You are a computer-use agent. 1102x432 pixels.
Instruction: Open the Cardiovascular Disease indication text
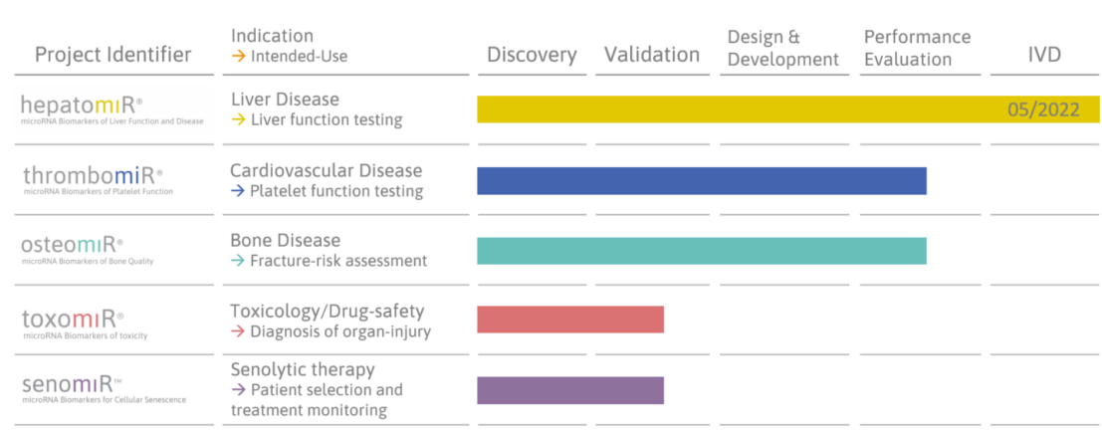tap(326, 170)
